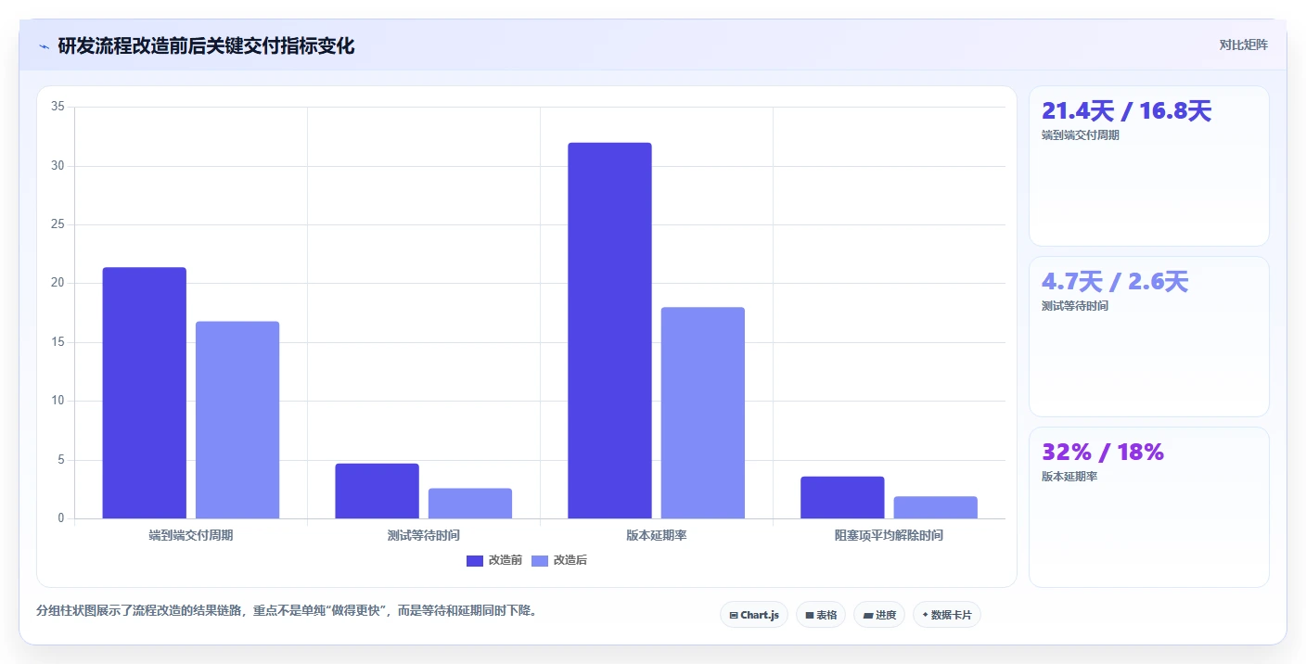This screenshot has height=664, width=1306.
Task: Click the y-axis tick label 15
Action: [58, 342]
